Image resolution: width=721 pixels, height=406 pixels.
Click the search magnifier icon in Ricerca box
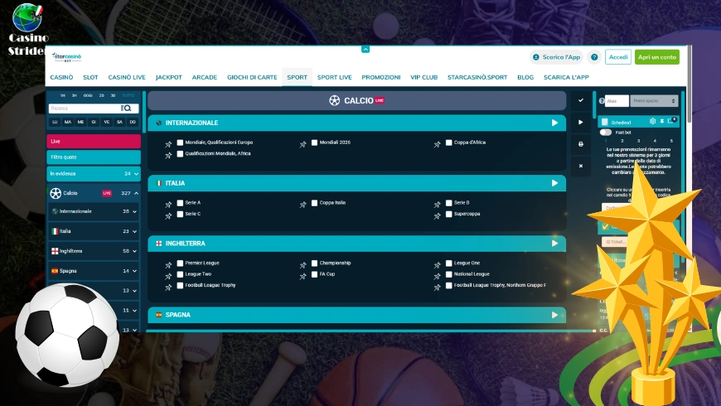click(126, 109)
